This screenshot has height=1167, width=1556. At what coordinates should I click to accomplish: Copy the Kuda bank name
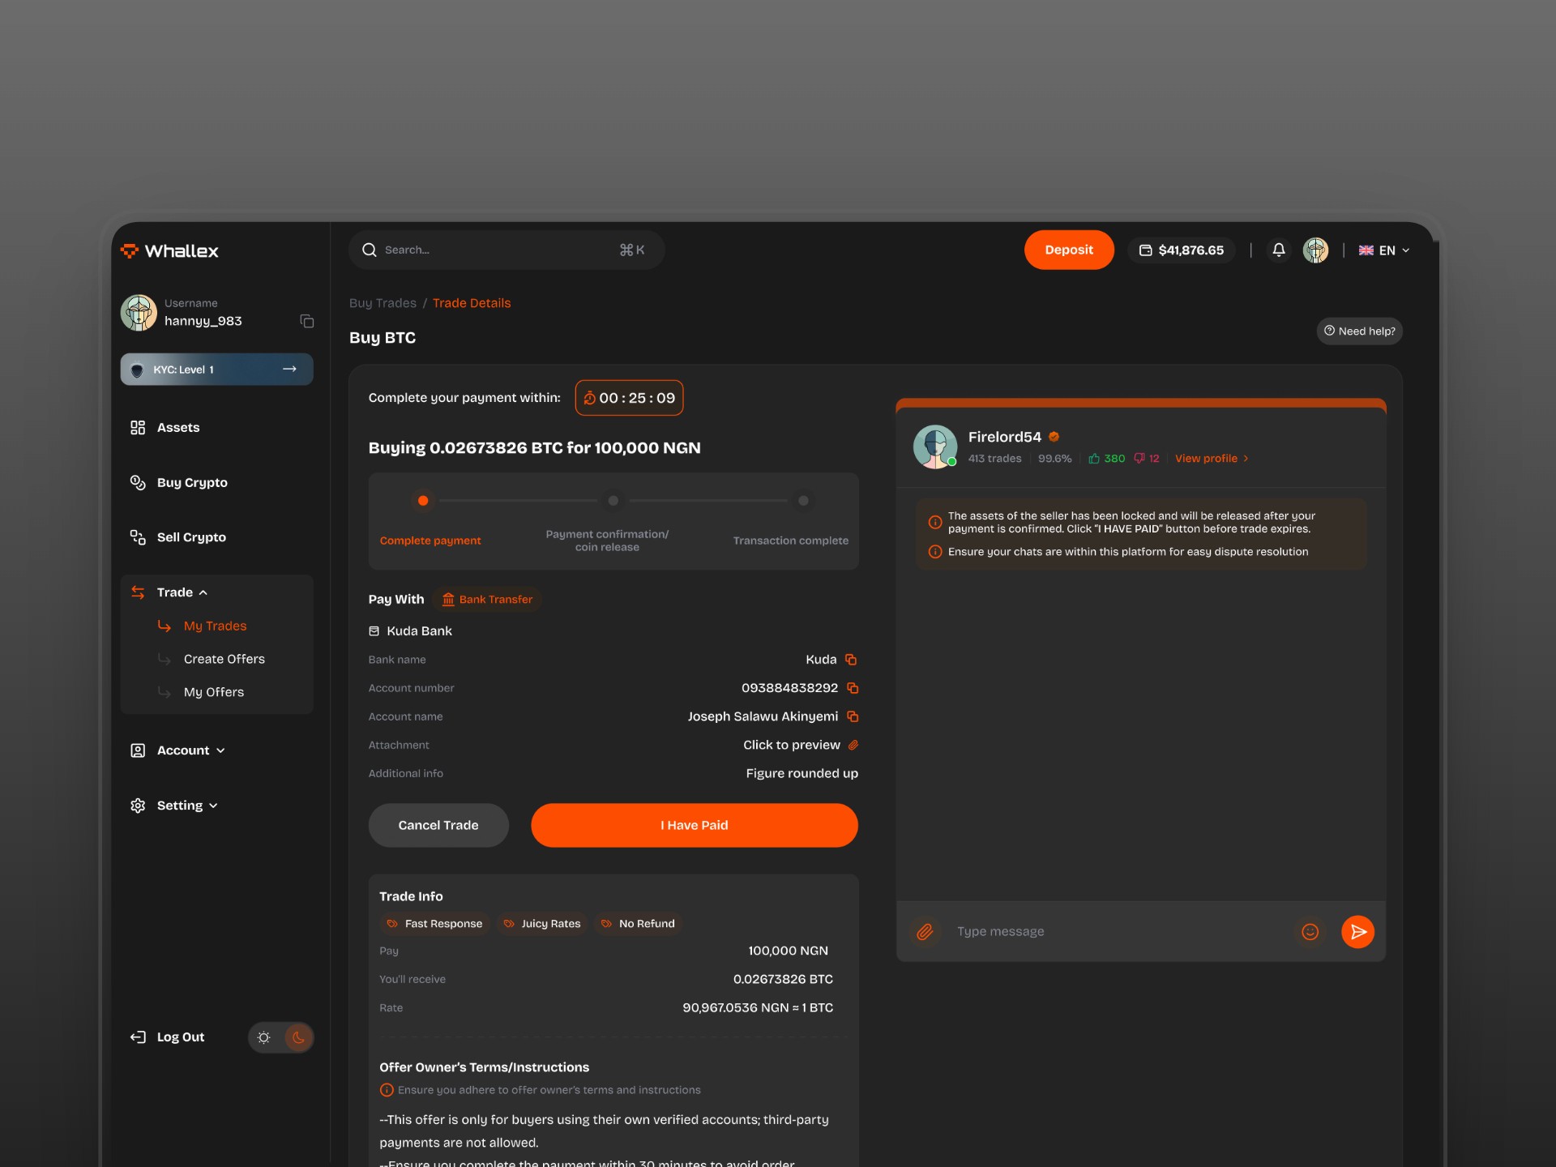tap(851, 660)
